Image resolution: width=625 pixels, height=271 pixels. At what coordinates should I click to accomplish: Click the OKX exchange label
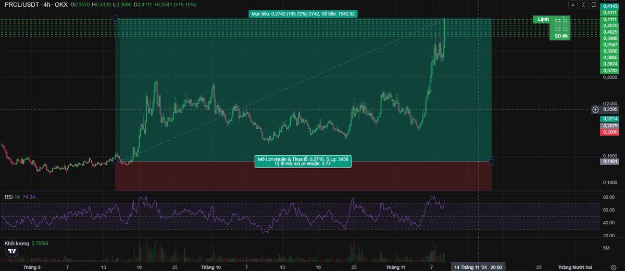coord(60,5)
